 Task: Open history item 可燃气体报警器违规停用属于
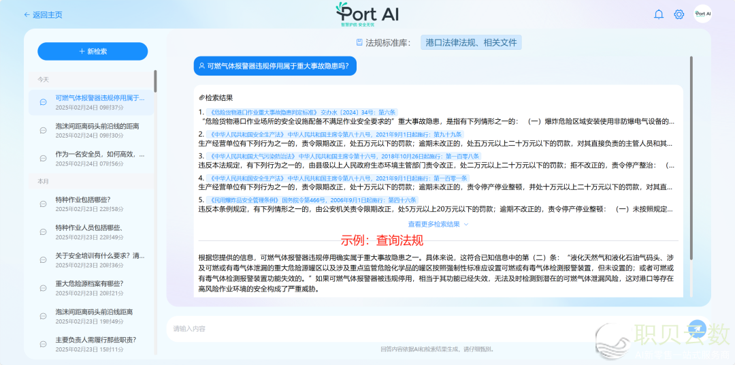(99, 98)
